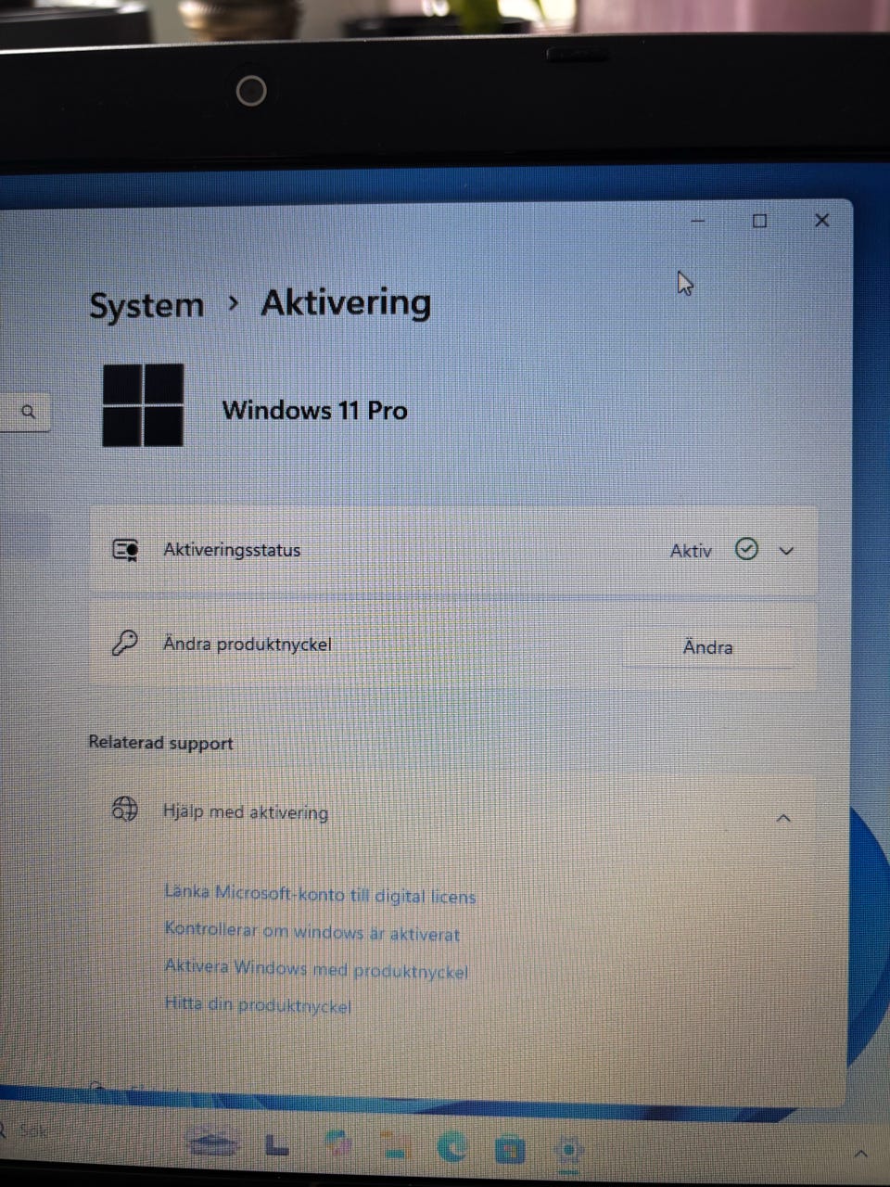Viewport: 890px width, 1187px height.
Task: Click the Aktiveringsstatus certificate icon
Action: point(125,551)
